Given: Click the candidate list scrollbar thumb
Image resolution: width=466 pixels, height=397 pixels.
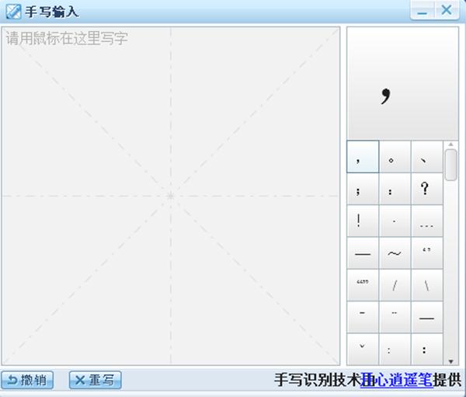Looking at the screenshot, I should (x=450, y=165).
